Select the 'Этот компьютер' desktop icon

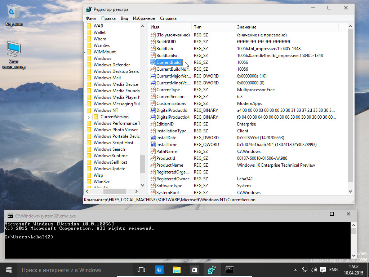tap(14, 55)
